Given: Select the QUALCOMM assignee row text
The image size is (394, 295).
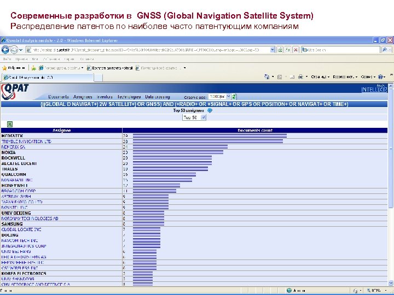Looking at the screenshot, I should pyautogui.click(x=14, y=175).
